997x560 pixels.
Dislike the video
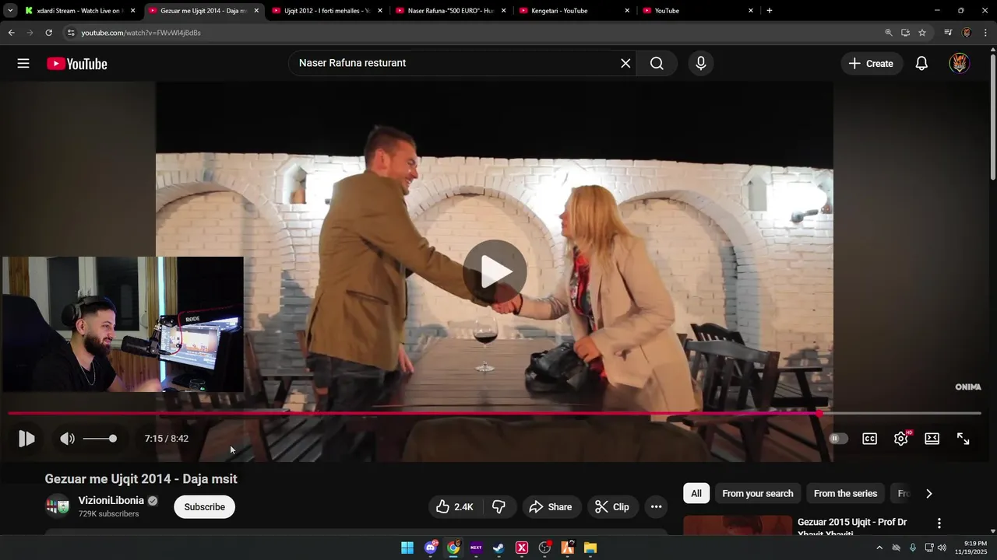499,507
